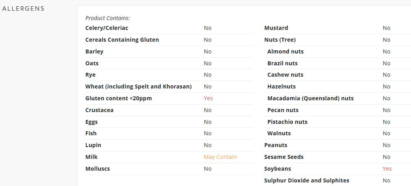Viewport: 411px width, 186px height.
Task: Click the red 'Yes' beside Soybeans
Action: click(x=387, y=169)
